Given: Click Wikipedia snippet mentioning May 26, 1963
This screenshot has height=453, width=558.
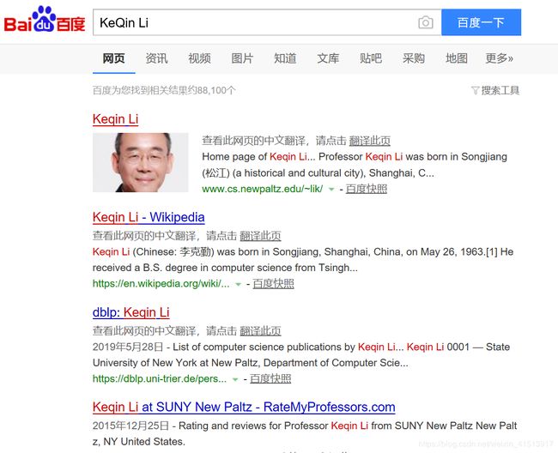Looking at the screenshot, I should tap(303, 260).
